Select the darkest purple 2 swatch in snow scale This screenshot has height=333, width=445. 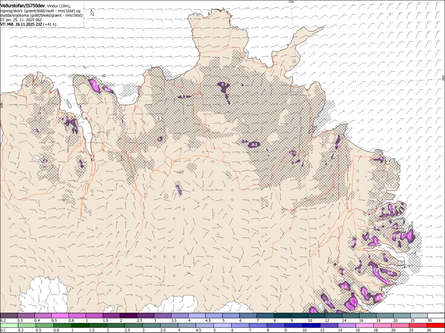[128, 315]
